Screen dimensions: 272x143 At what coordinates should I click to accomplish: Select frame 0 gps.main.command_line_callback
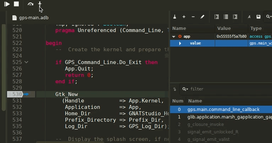tap(221, 110)
